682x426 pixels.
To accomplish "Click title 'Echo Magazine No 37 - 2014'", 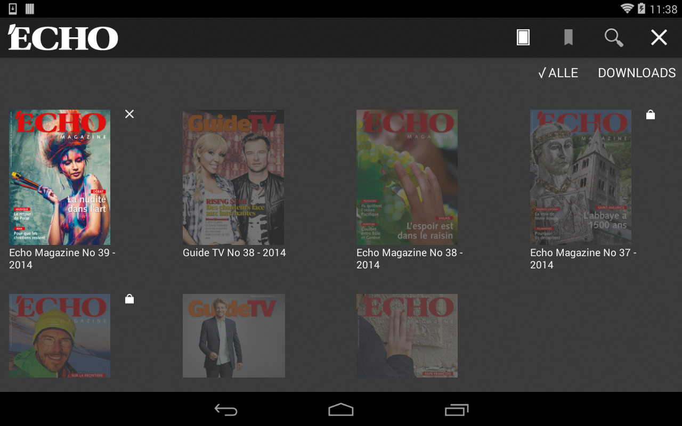I will (x=583, y=259).
